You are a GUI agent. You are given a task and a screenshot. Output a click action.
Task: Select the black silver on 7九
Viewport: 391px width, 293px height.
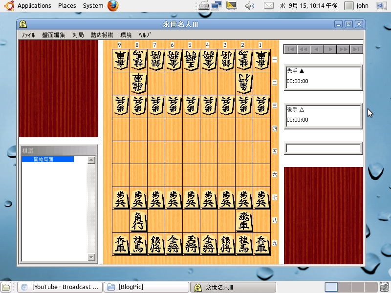coord(156,244)
